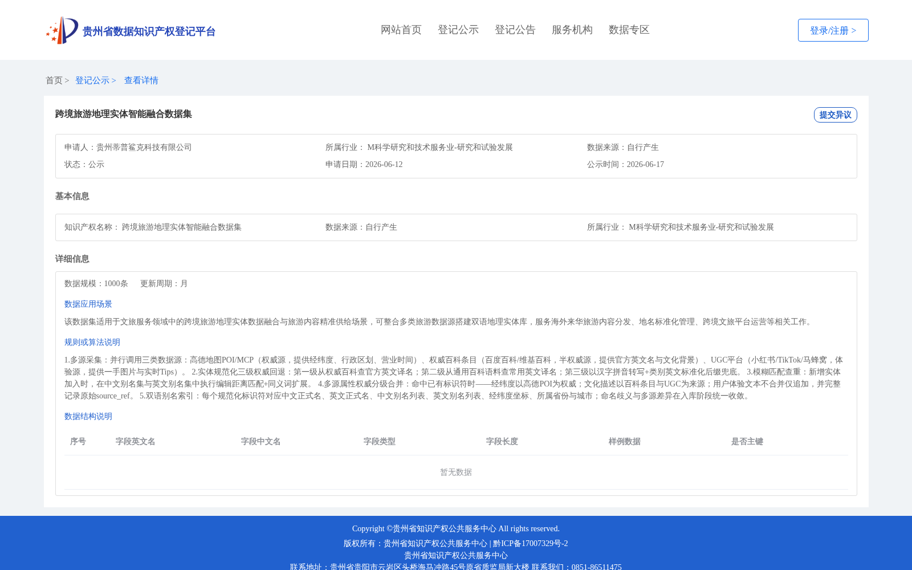Click the 数据规模：1000条 value
This screenshot has height=570, width=912.
tap(96, 283)
